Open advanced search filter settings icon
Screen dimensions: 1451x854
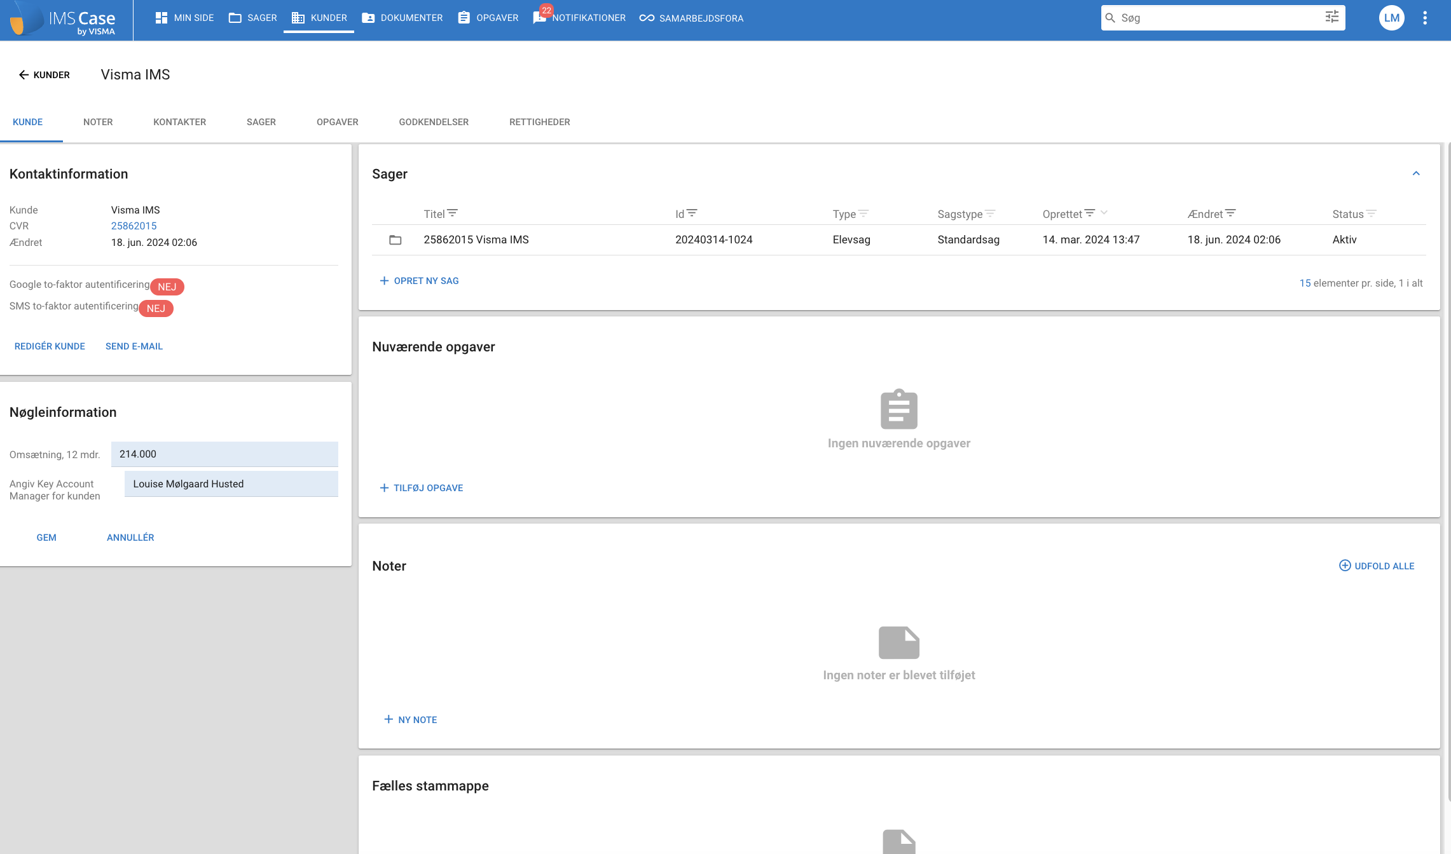pos(1332,17)
